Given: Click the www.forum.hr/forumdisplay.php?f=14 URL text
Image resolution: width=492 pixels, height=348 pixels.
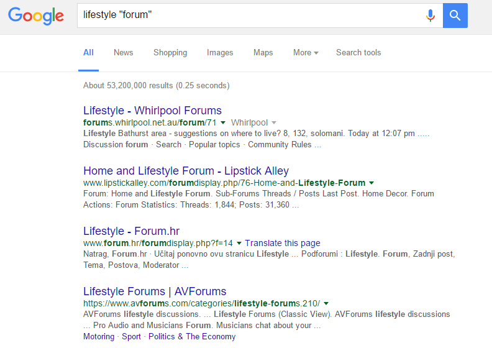Looking at the screenshot, I should (158, 243).
